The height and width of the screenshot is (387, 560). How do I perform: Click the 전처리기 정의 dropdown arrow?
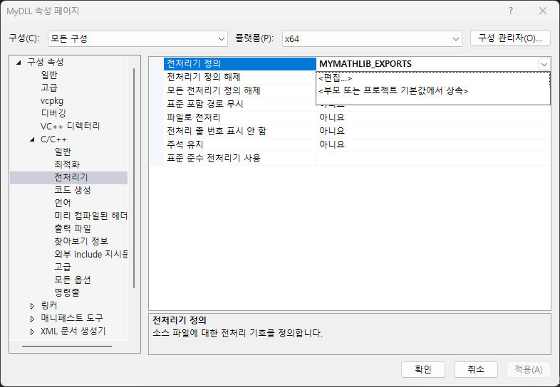(544, 64)
